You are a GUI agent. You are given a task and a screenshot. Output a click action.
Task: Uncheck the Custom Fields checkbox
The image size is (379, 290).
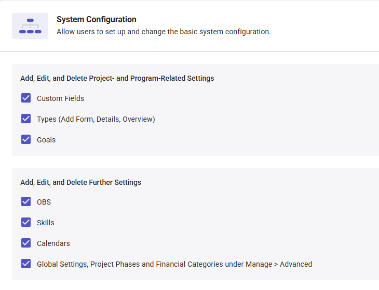pyautogui.click(x=26, y=98)
